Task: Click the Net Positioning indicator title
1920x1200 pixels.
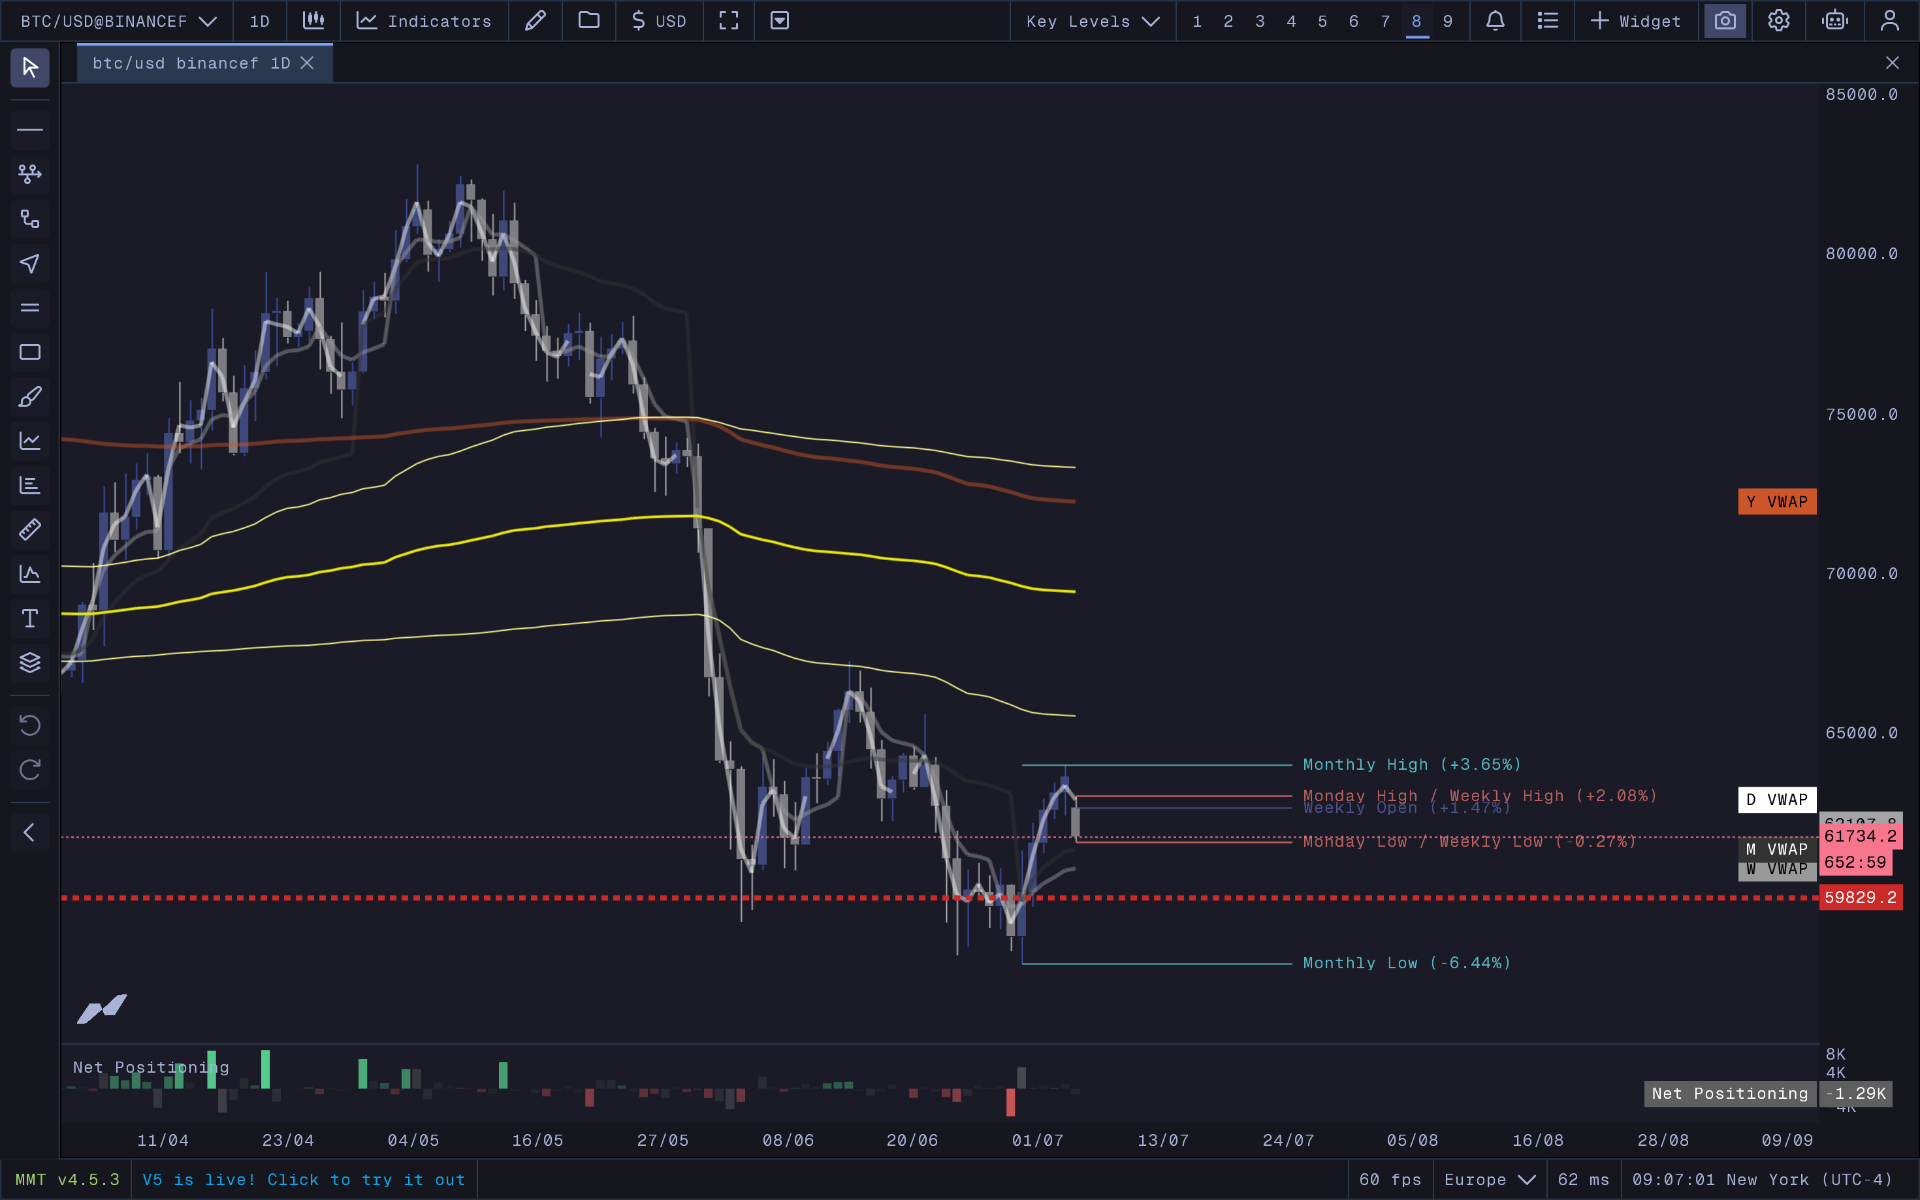Action: coord(151,1067)
